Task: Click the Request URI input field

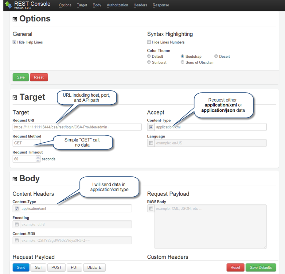Action: [77, 127]
